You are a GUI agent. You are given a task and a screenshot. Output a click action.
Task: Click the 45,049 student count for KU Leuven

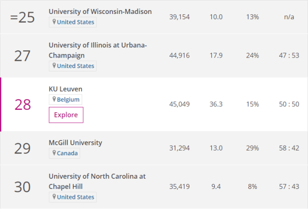(x=180, y=104)
